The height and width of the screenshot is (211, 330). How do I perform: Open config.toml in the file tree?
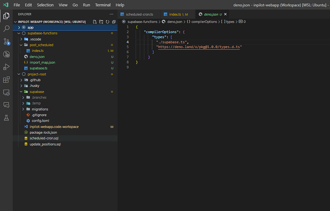[40, 121]
